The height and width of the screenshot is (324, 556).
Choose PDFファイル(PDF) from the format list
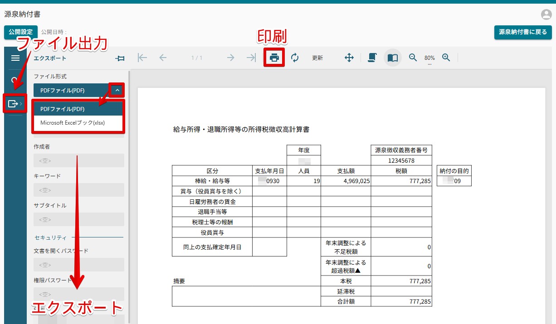(78, 109)
